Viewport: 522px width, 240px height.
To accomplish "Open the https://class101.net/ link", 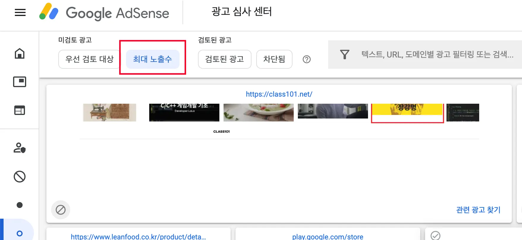I will pos(279,94).
